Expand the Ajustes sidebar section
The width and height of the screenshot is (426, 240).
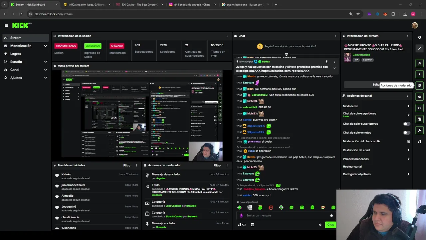coord(45,78)
